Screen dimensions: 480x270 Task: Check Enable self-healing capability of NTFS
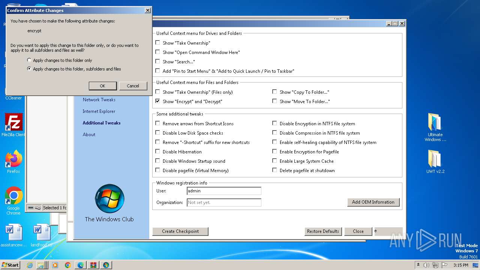274,142
